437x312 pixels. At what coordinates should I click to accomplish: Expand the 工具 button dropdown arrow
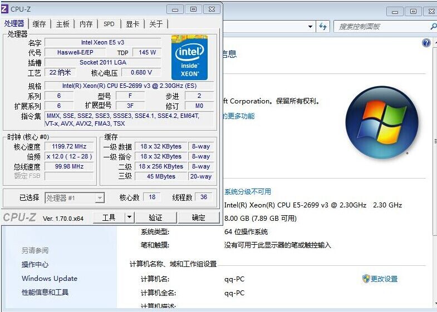[x=129, y=217]
